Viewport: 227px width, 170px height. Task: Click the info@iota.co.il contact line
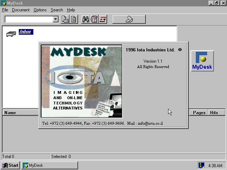tap(103, 123)
